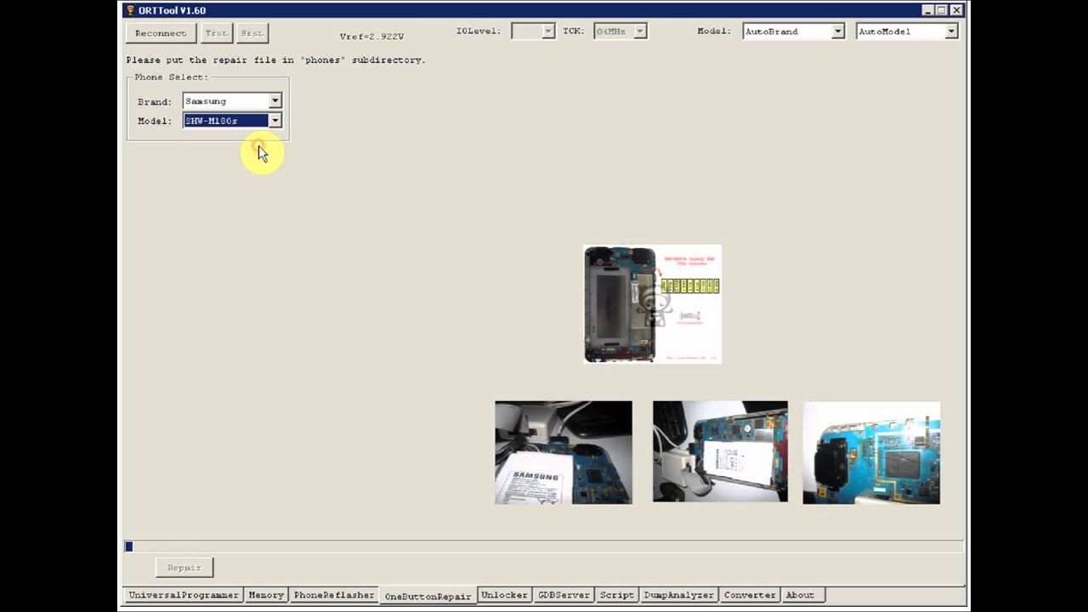1088x612 pixels.
Task: Close the ORTTool window
Action: [957, 10]
